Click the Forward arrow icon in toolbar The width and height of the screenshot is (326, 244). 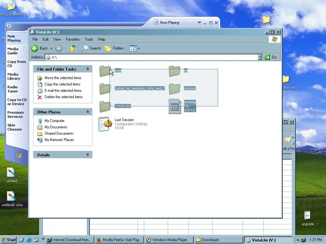pos(59,48)
